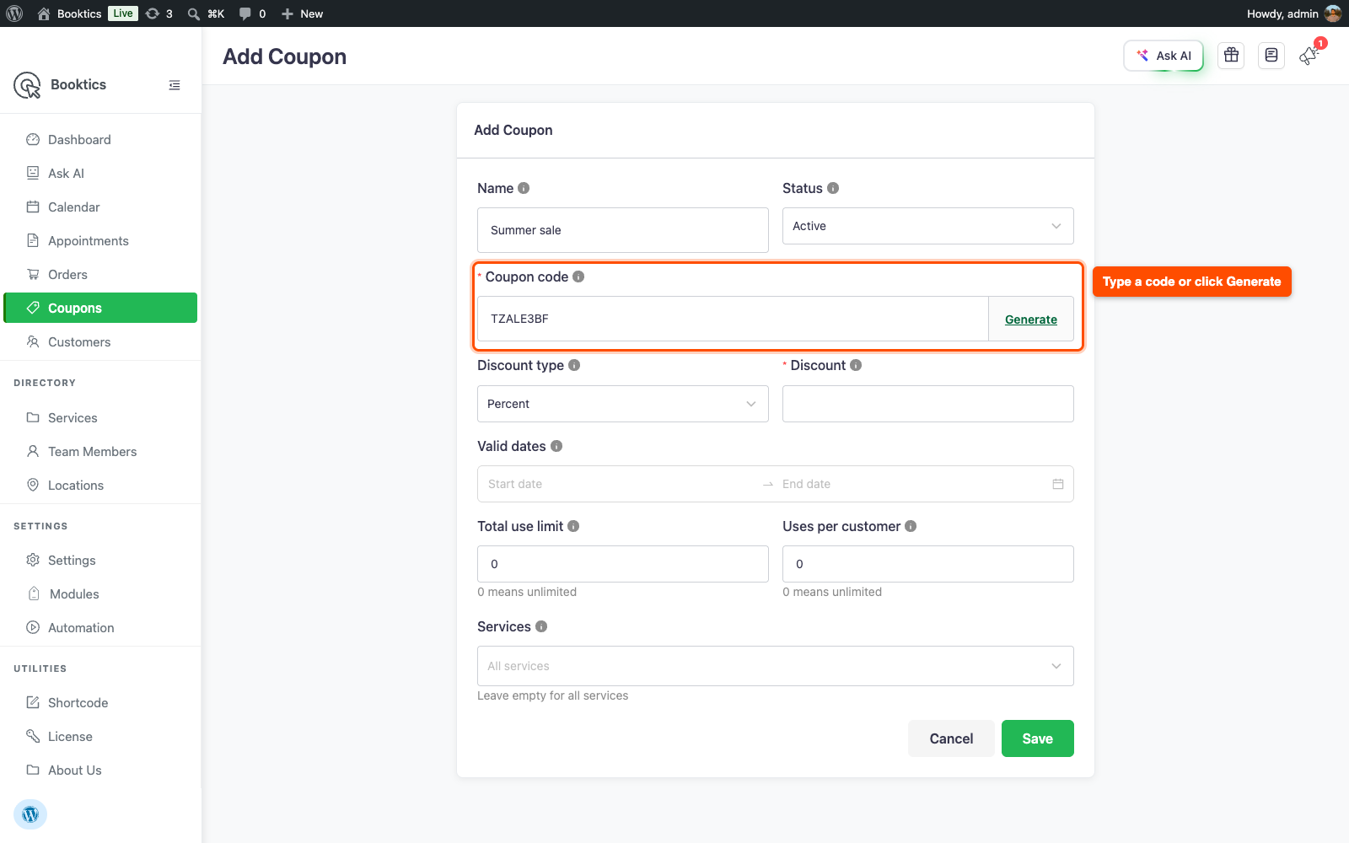This screenshot has width=1349, height=843.
Task: Show info tooltip next to Name
Action: 524,188
